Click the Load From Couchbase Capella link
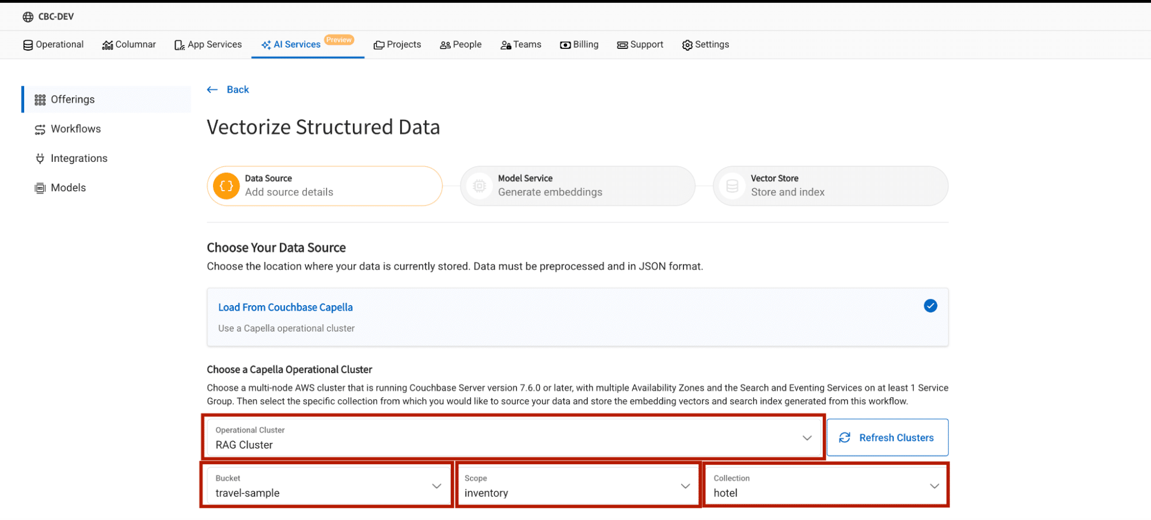The height and width of the screenshot is (520, 1151). click(x=286, y=308)
